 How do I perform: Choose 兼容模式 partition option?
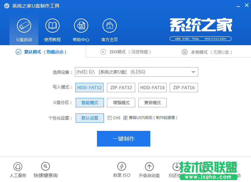pyautogui.click(x=152, y=103)
